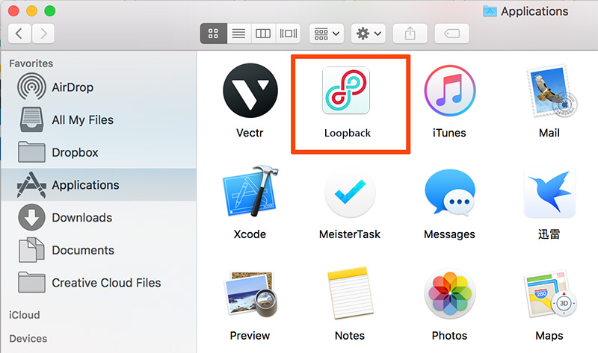Click the iTunes name label
The image size is (598, 353).
point(449,133)
